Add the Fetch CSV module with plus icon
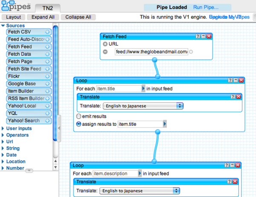Image resolution: width=256 pixels, height=197 pixels. coord(47,32)
